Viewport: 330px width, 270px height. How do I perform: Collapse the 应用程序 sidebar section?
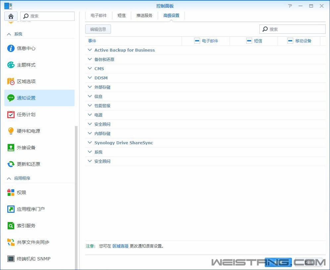click(21, 178)
